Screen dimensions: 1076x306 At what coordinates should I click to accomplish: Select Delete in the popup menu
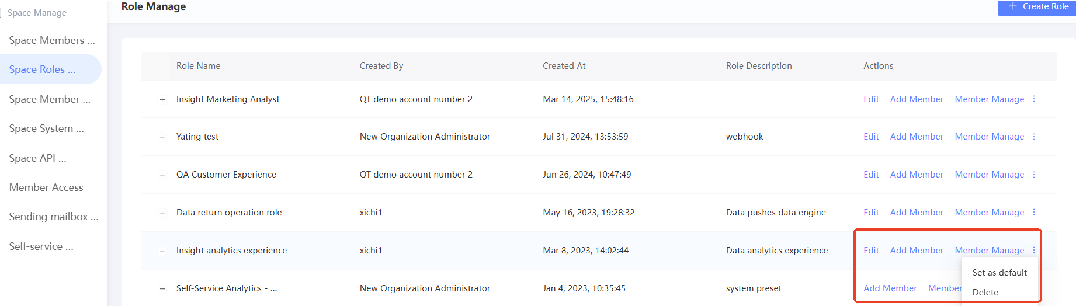click(985, 293)
